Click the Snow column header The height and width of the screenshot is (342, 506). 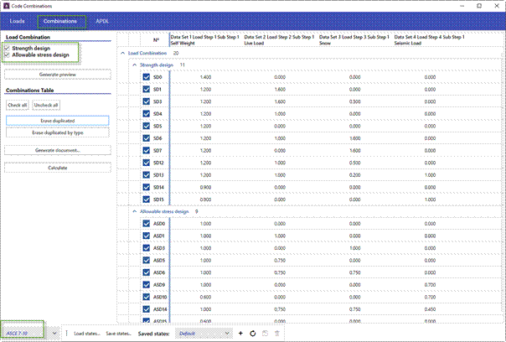pos(354,40)
